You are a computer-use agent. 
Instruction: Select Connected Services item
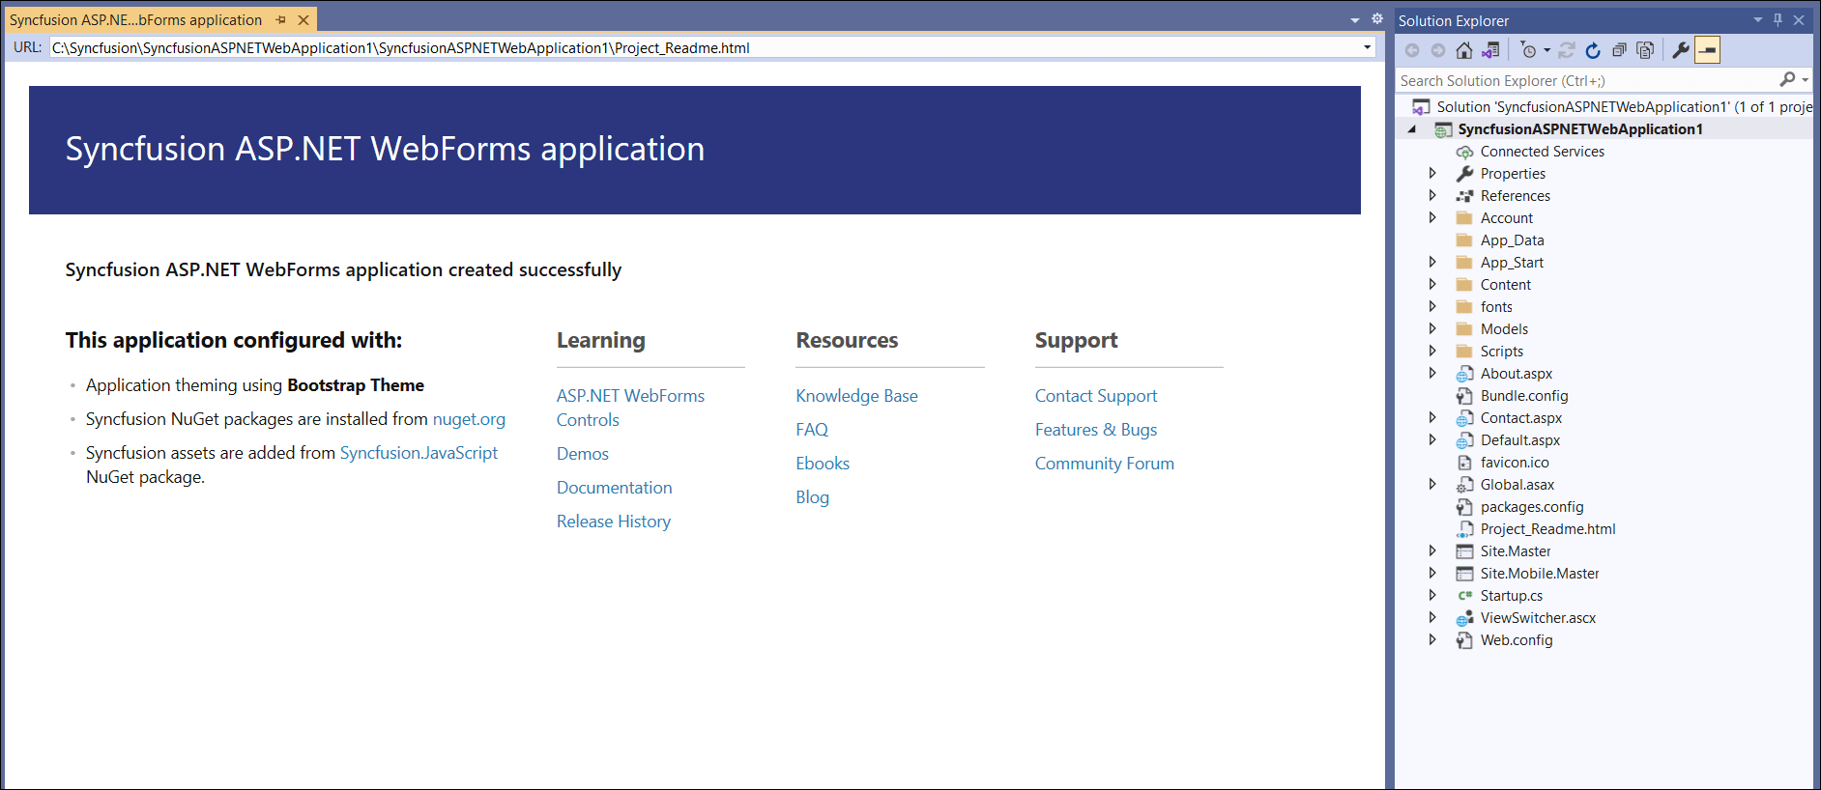click(x=1542, y=152)
